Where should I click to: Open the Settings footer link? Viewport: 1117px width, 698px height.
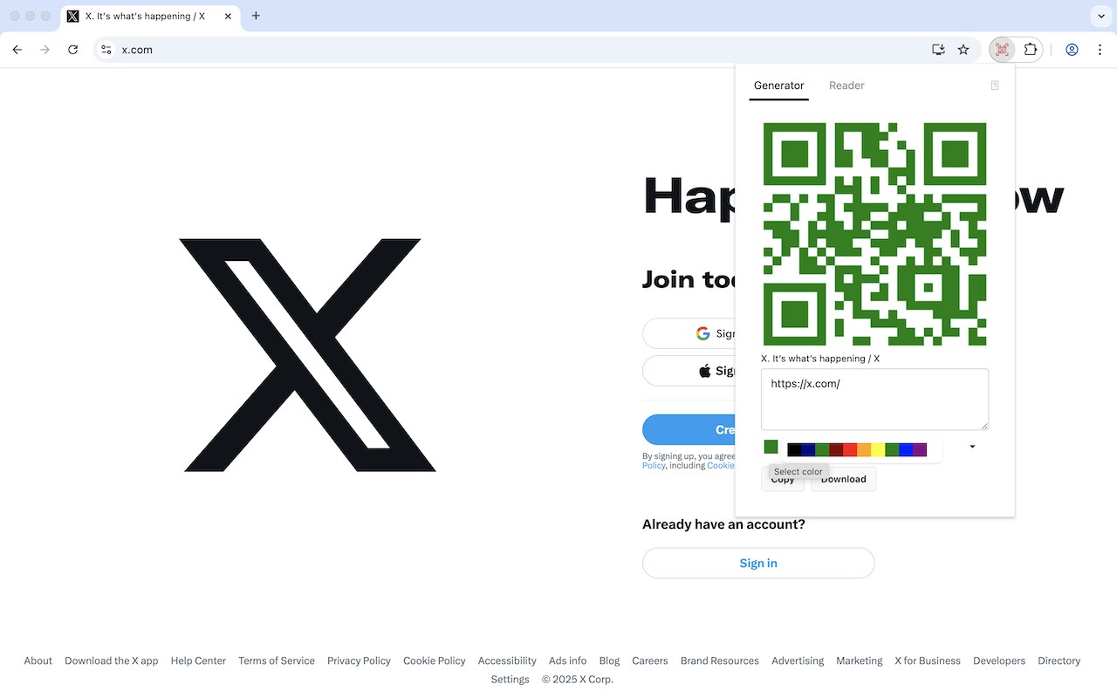(511, 680)
